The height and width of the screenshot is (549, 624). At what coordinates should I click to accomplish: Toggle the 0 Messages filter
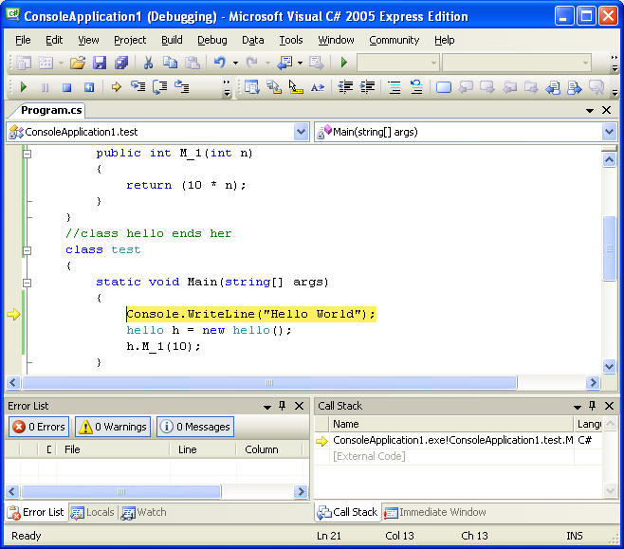194,427
